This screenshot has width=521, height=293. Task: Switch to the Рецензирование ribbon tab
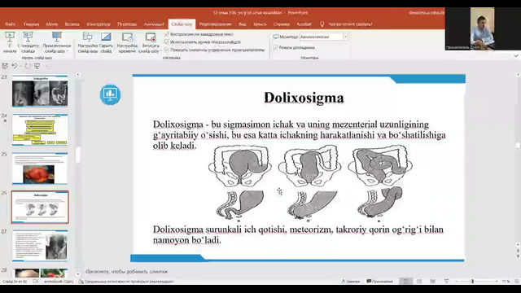(x=215, y=24)
